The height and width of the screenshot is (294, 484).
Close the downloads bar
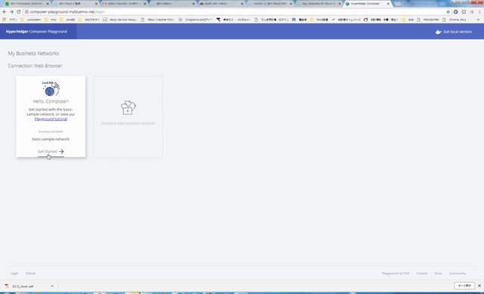click(x=479, y=286)
